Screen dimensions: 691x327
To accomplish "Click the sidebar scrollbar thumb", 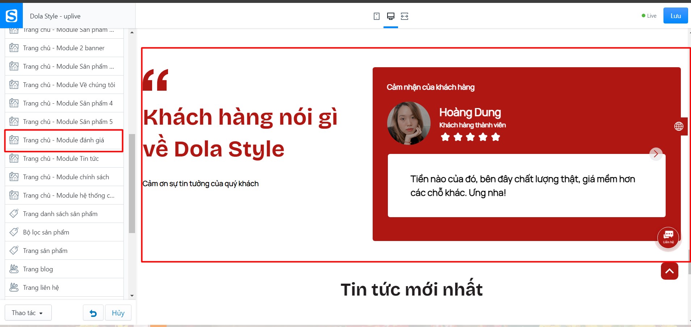I will (132, 184).
